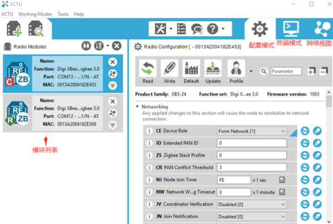Expand details arrow of COM12 module
This screenshot has width=333, height=224.
pos(113,125)
